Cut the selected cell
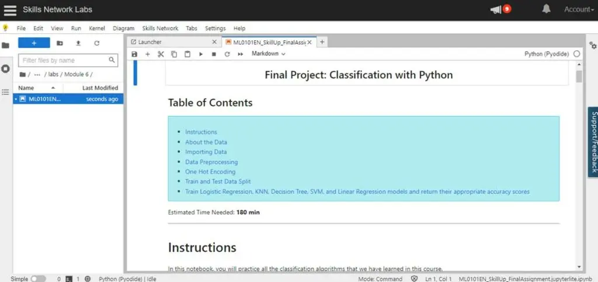 (x=161, y=54)
